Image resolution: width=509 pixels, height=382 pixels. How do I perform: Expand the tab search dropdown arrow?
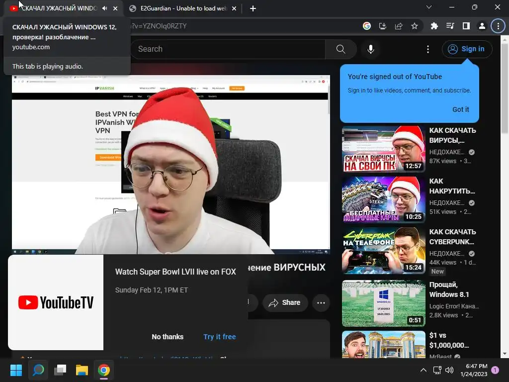pyautogui.click(x=429, y=7)
